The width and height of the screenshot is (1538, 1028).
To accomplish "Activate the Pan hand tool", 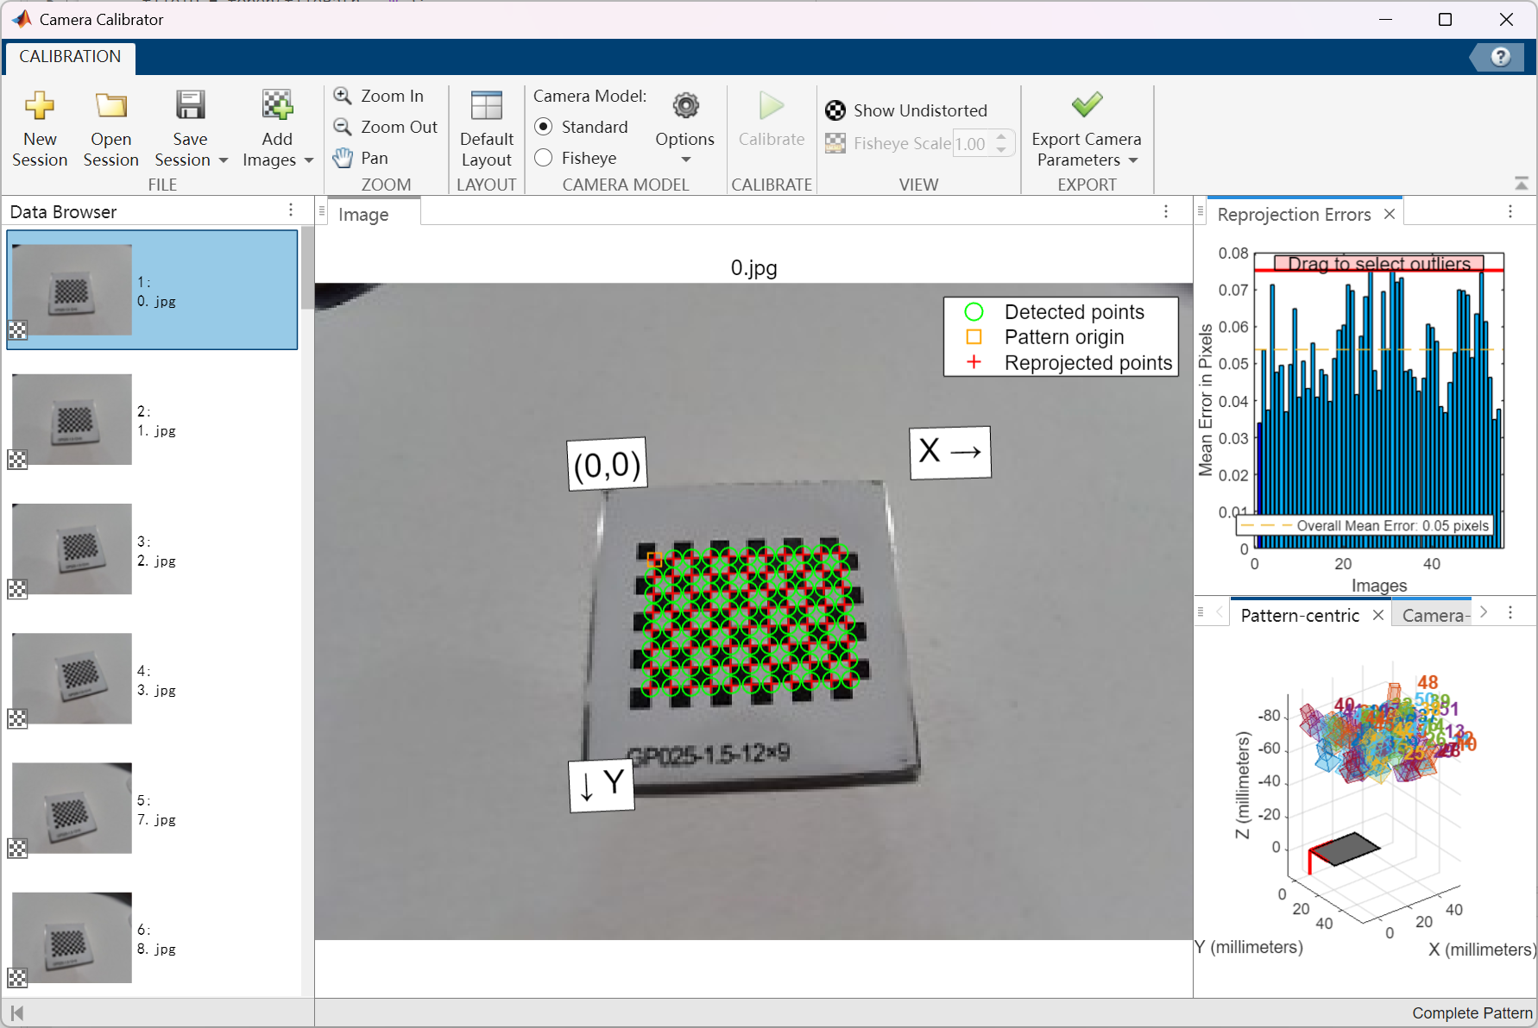I will click(x=362, y=158).
